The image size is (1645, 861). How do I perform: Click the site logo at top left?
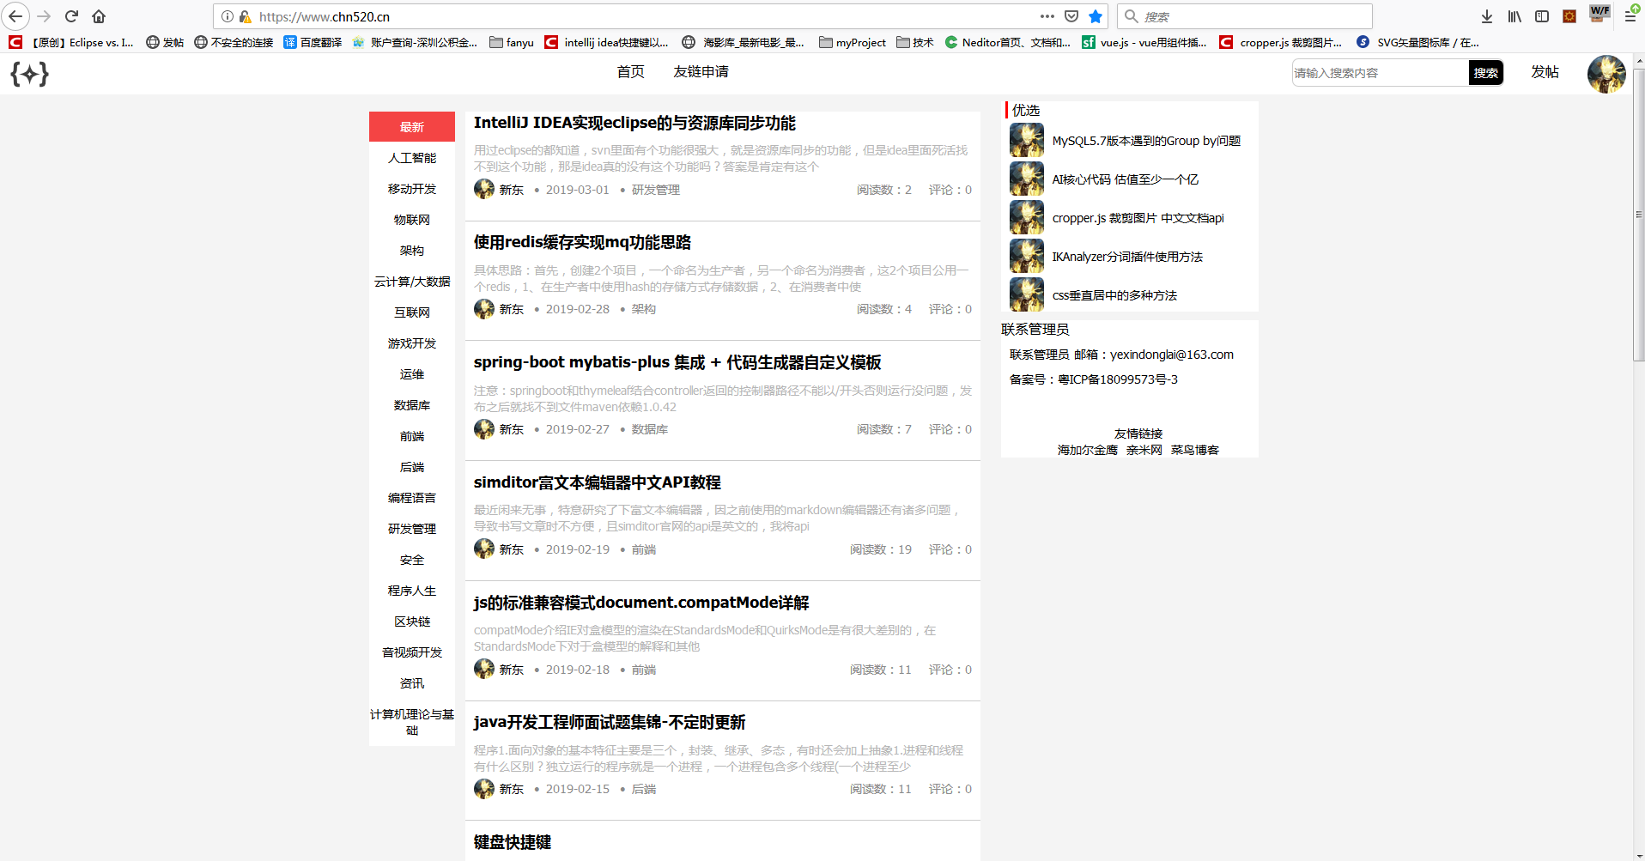point(29,74)
